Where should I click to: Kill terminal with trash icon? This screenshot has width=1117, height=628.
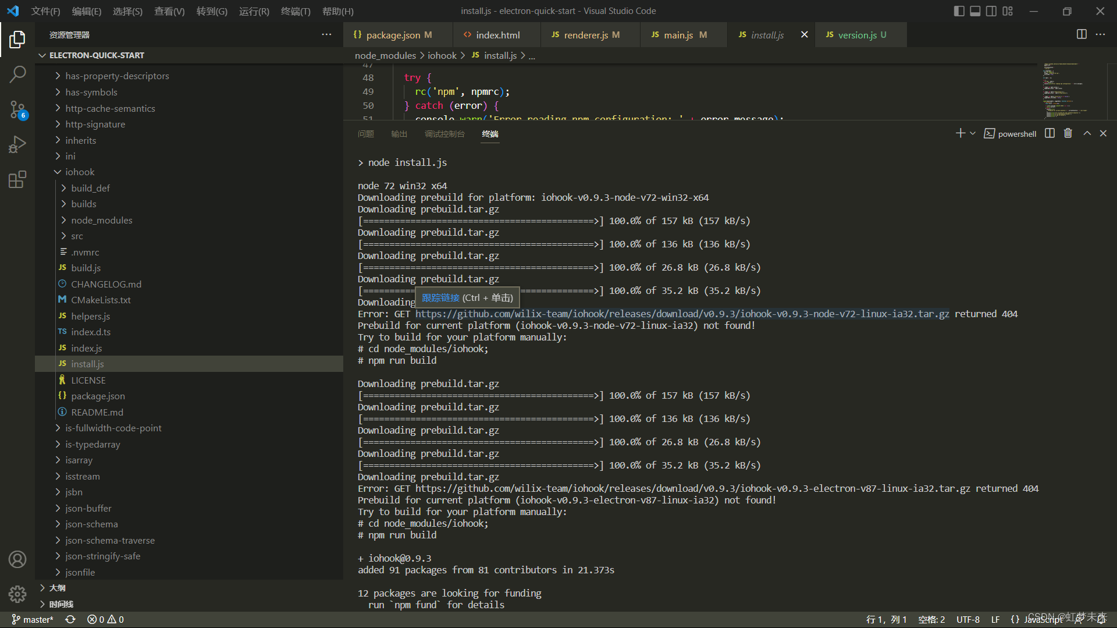1068,133
